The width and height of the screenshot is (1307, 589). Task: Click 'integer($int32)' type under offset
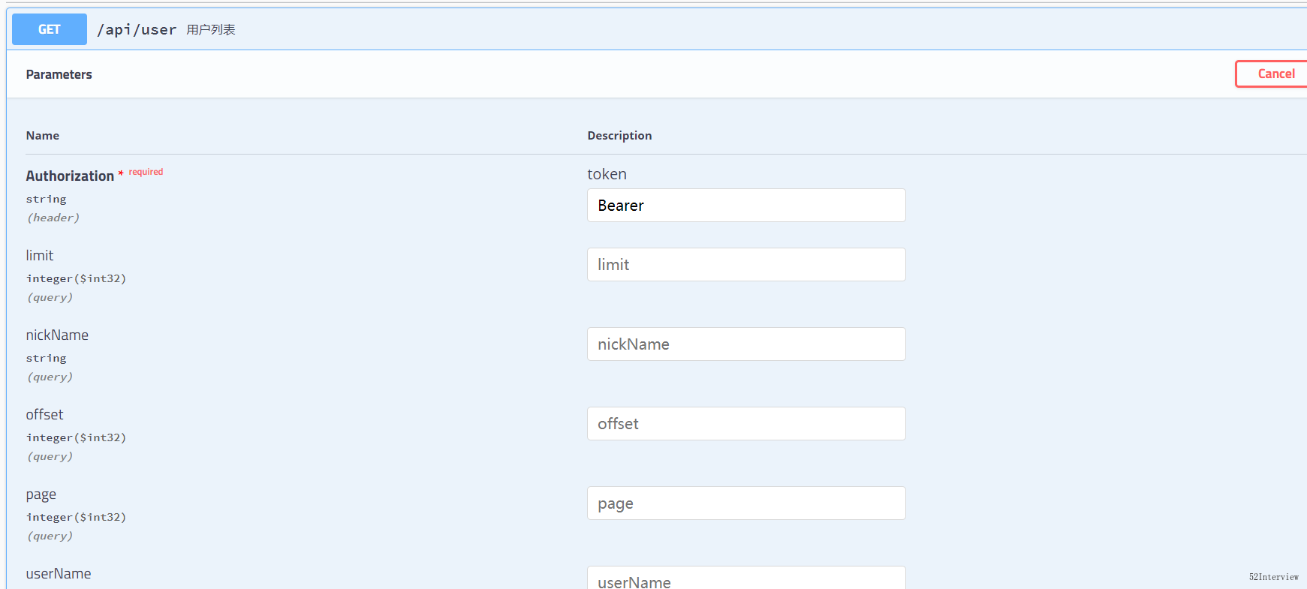pyautogui.click(x=76, y=437)
